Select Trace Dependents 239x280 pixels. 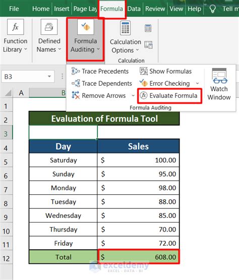coord(101,83)
